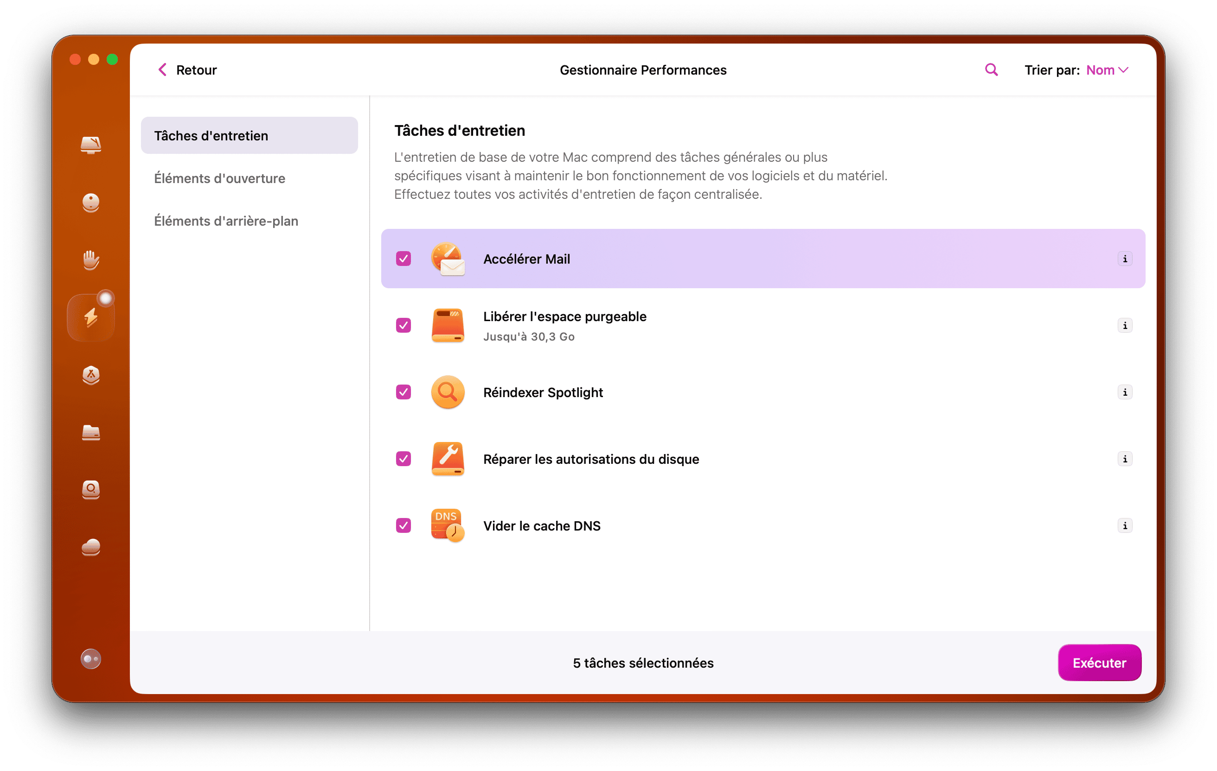This screenshot has height=771, width=1217.
Task: Open the Smart Scan module at top of sidebar
Action: 91,146
